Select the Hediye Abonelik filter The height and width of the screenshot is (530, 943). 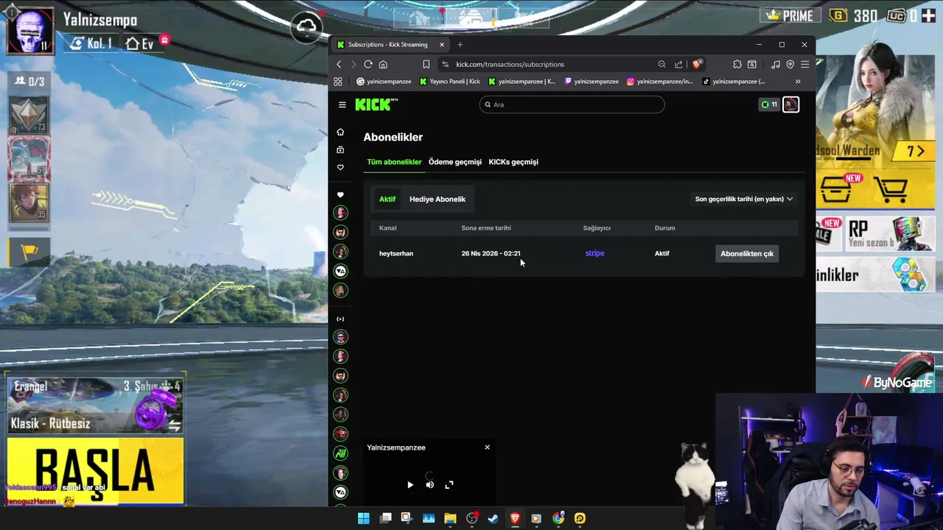point(438,199)
